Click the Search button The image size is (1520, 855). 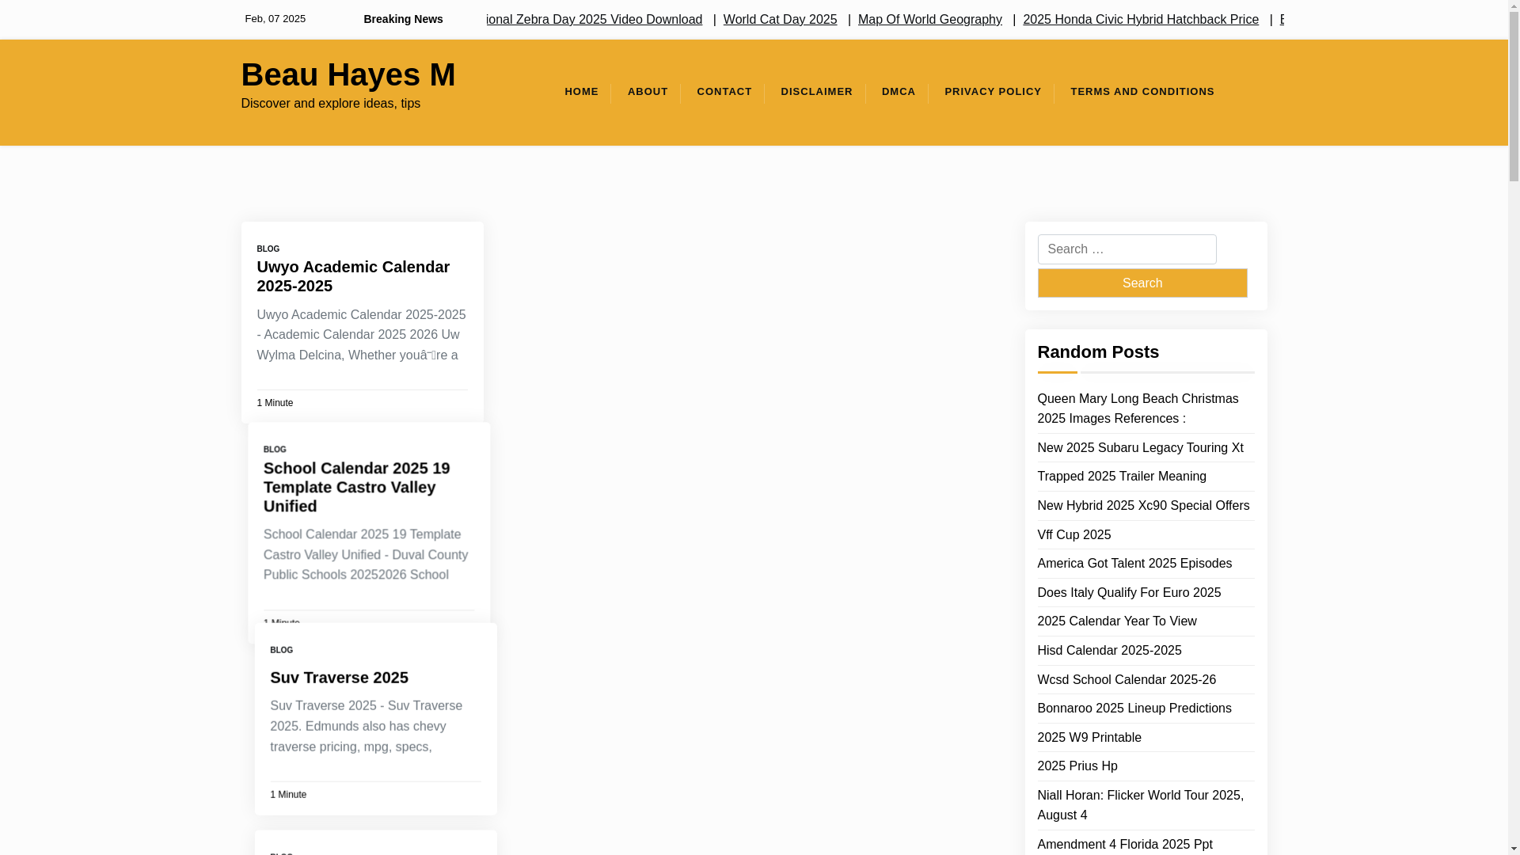pos(1142,283)
